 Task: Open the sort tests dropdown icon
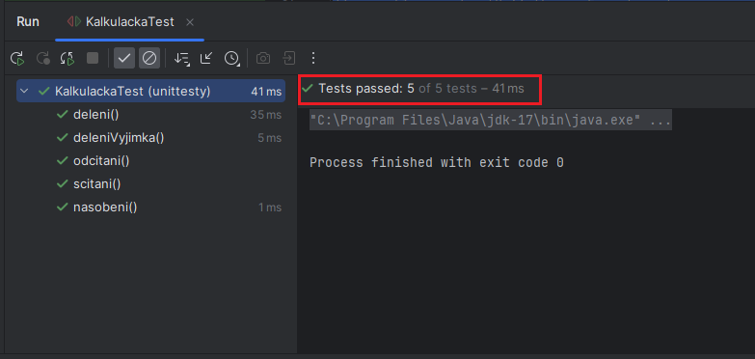click(181, 59)
